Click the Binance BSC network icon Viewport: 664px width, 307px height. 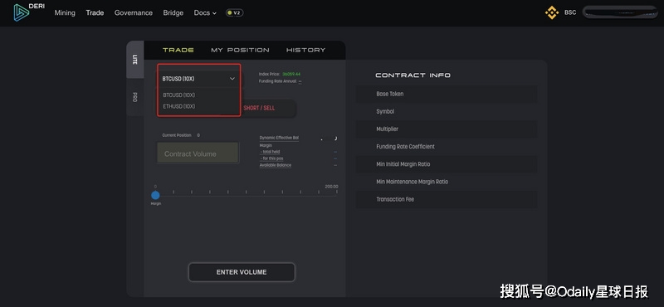[x=552, y=12]
